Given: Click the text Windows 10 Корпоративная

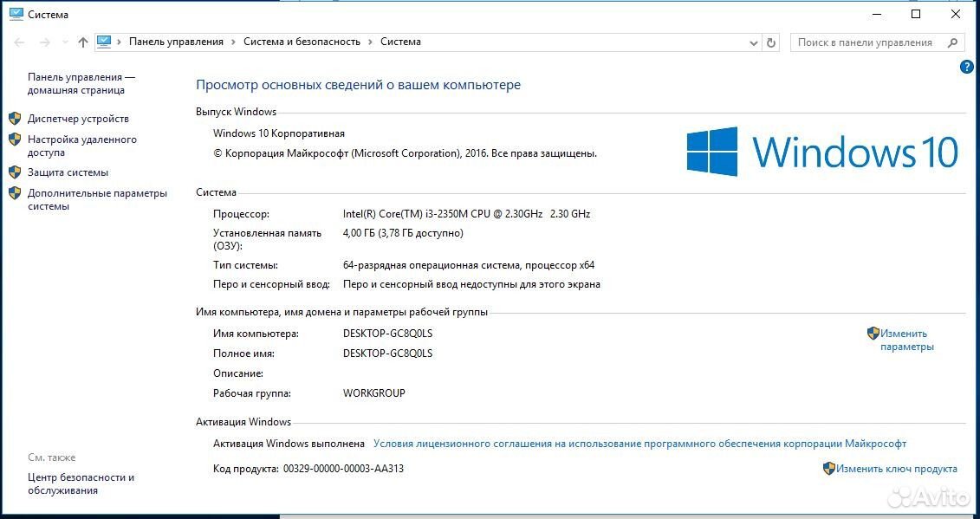Looking at the screenshot, I should [x=279, y=133].
